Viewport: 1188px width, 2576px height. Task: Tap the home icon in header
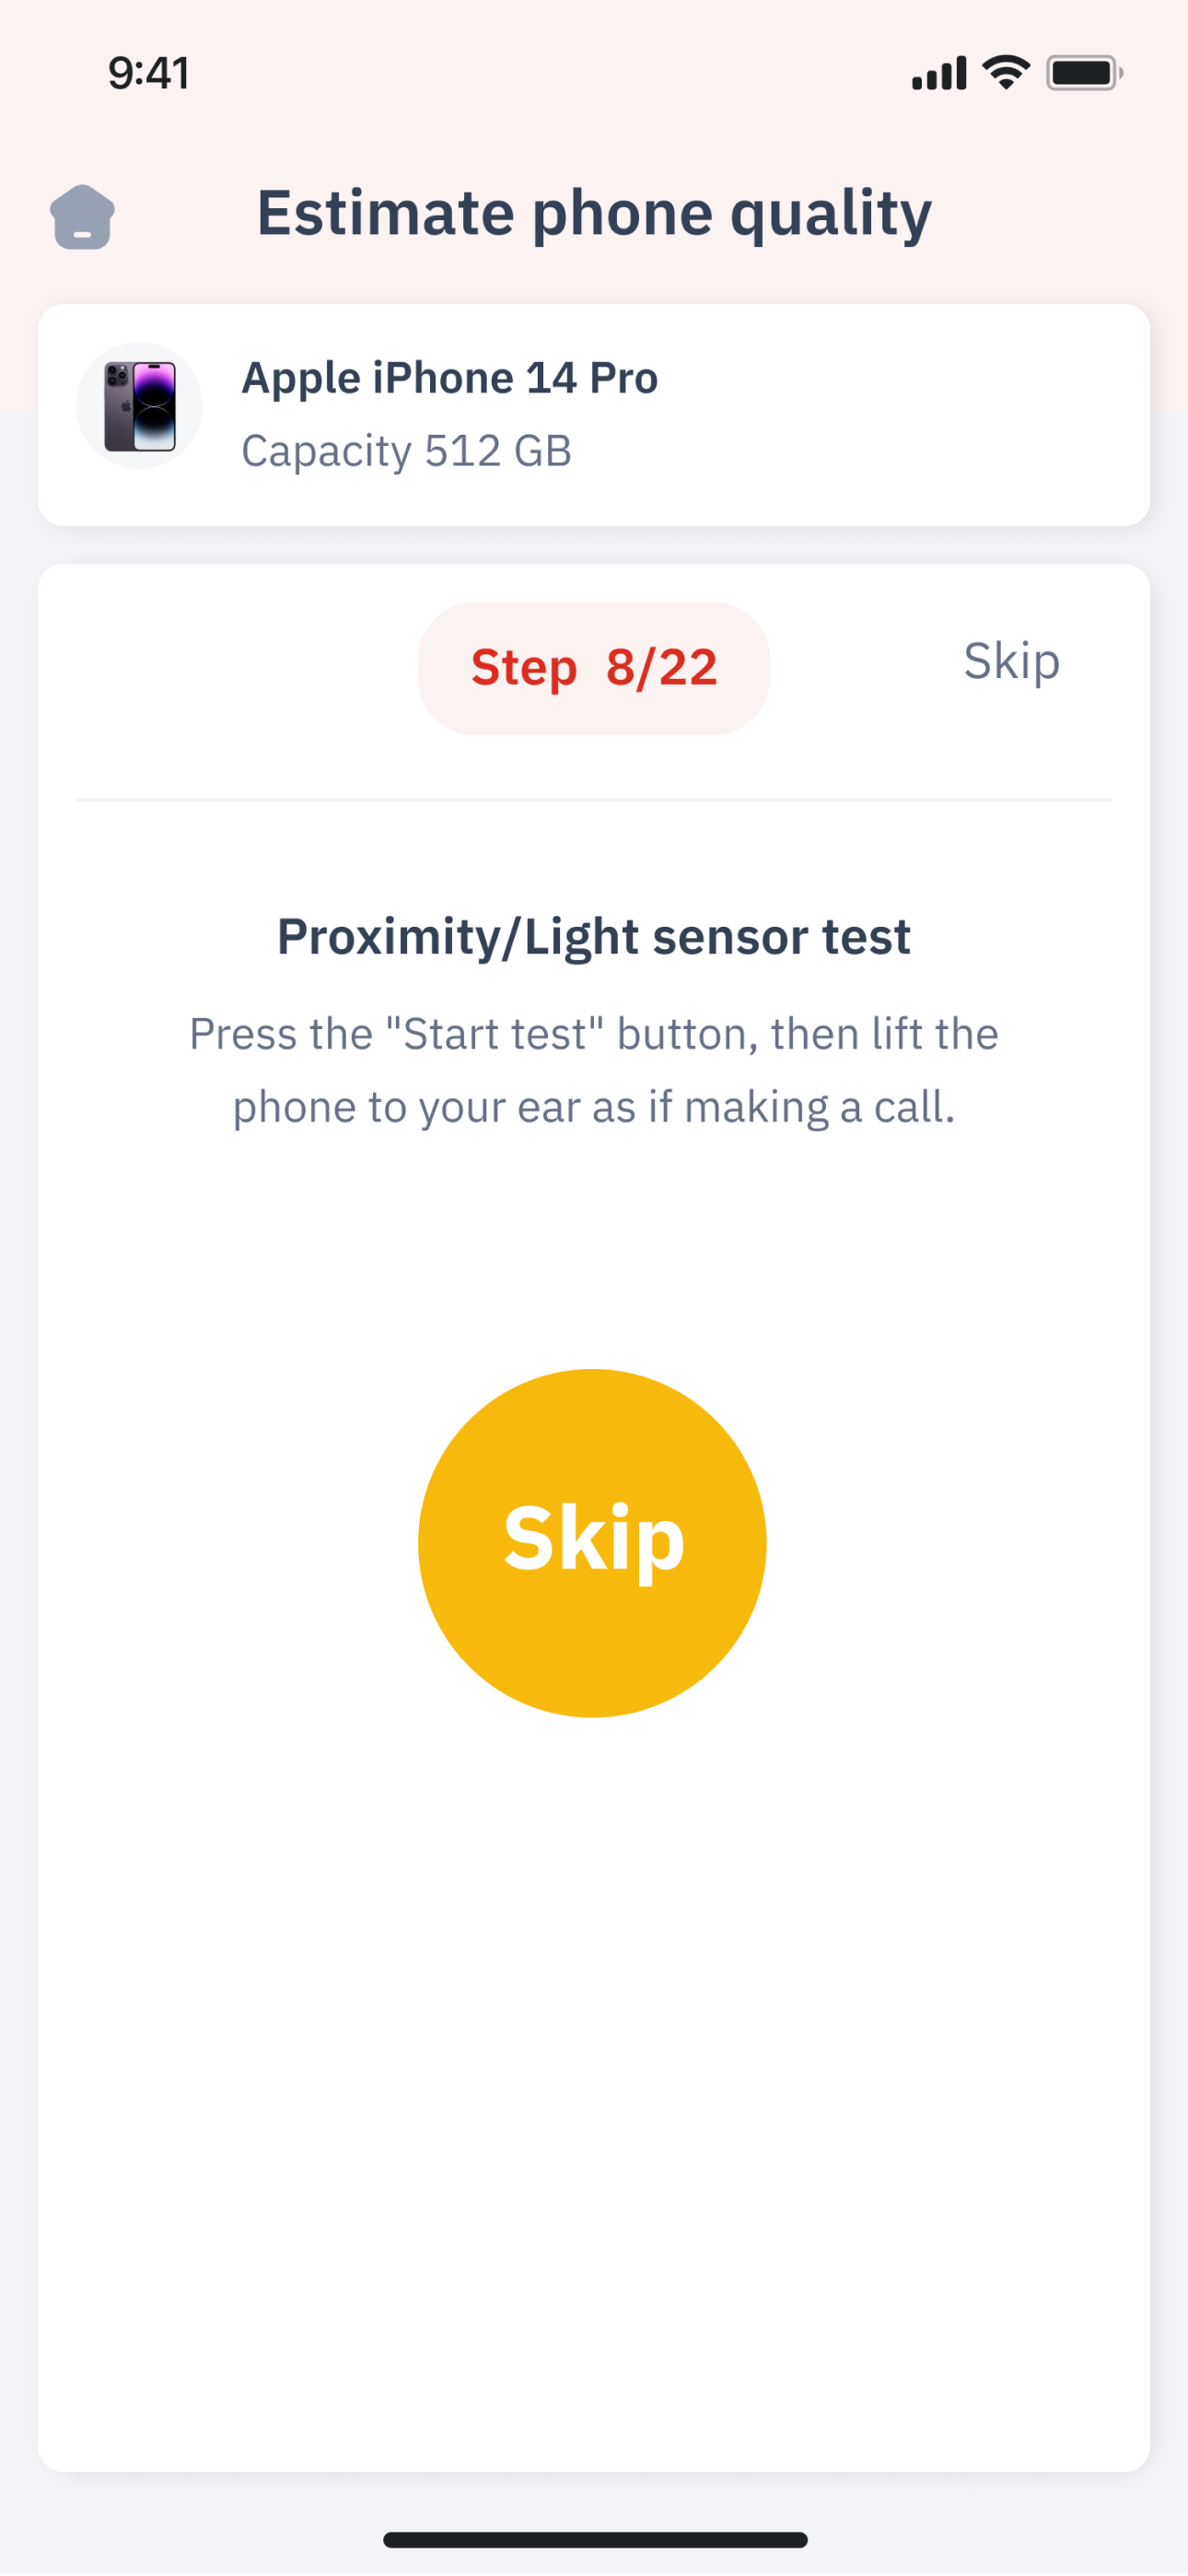pyautogui.click(x=82, y=216)
